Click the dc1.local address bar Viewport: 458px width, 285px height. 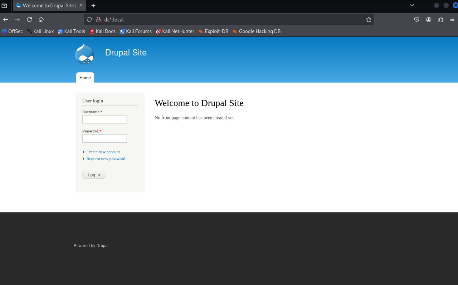(229, 20)
